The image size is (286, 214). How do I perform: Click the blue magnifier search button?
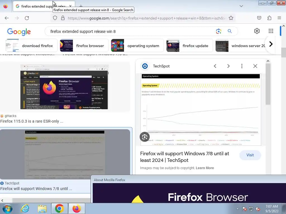click(230, 31)
